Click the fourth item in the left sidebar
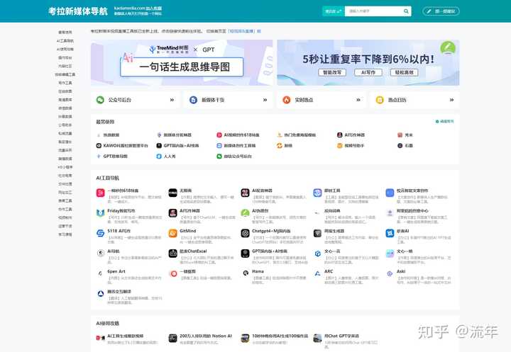This screenshot has width=511, height=352. (65, 58)
